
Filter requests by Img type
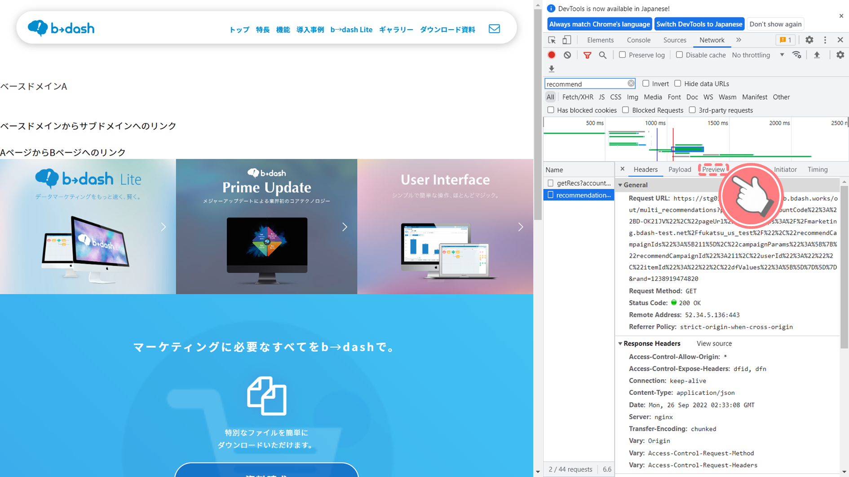click(632, 97)
